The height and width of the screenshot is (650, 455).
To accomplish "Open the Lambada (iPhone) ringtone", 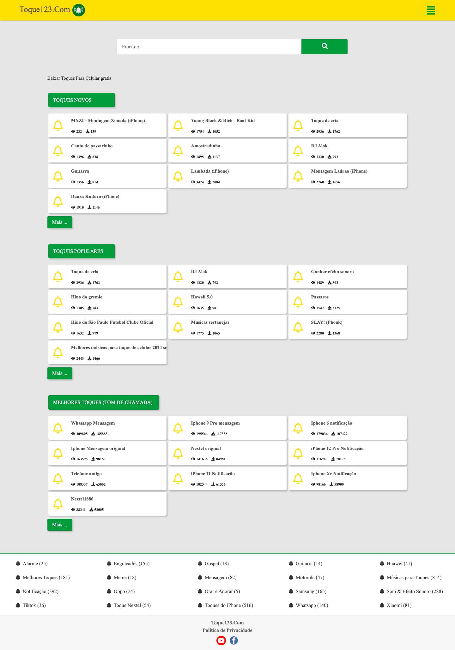I will coord(210,171).
